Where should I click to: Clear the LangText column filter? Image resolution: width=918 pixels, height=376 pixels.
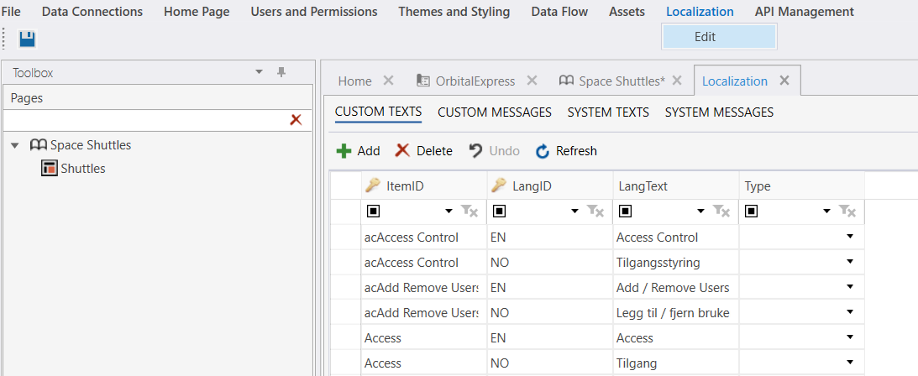pos(721,211)
